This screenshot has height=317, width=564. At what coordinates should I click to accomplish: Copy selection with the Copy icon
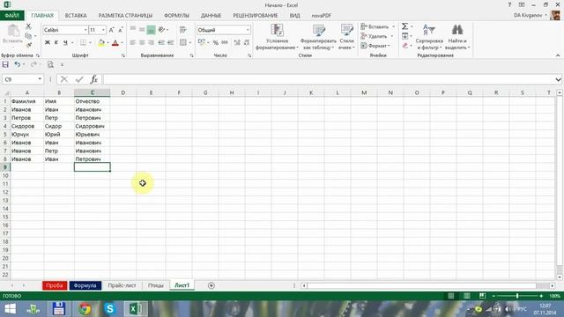click(x=28, y=35)
